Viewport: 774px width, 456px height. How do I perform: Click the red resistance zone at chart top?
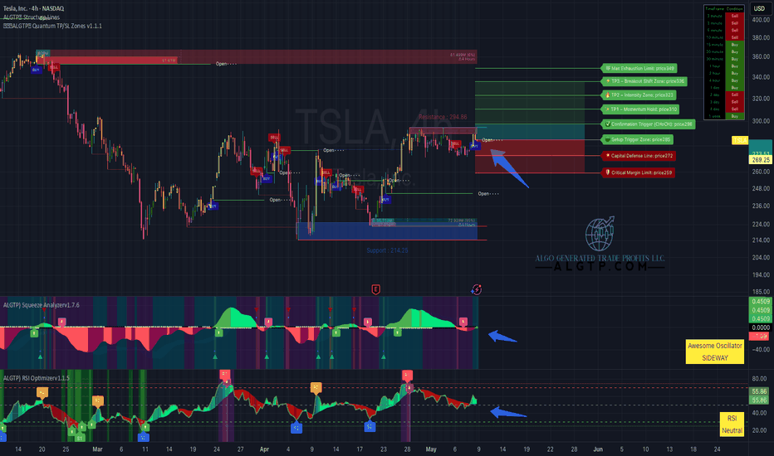click(257, 56)
